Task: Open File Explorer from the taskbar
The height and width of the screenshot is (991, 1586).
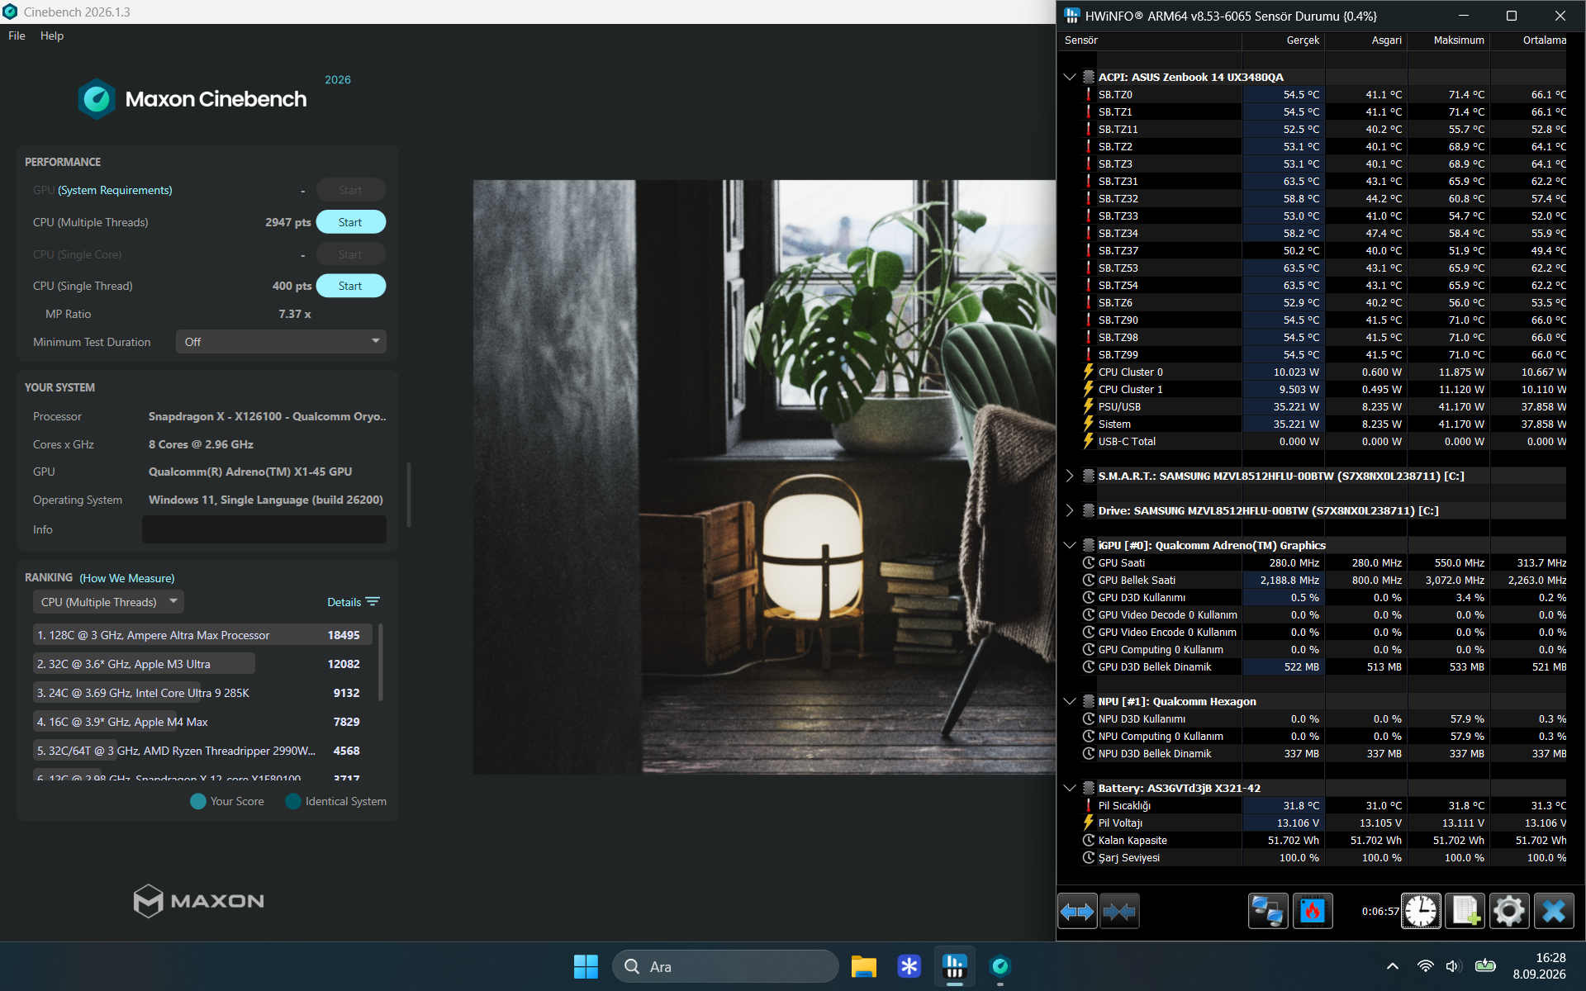Action: (864, 966)
